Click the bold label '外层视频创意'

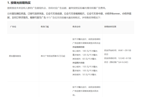[x=78, y=47]
